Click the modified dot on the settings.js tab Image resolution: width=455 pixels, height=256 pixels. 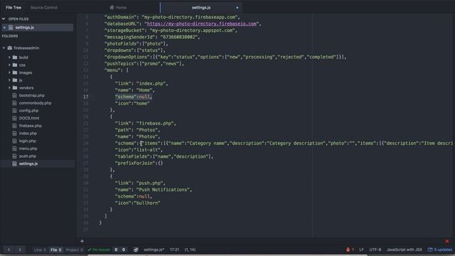237,8
